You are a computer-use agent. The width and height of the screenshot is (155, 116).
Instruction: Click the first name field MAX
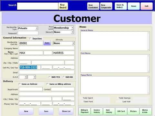click(31, 53)
